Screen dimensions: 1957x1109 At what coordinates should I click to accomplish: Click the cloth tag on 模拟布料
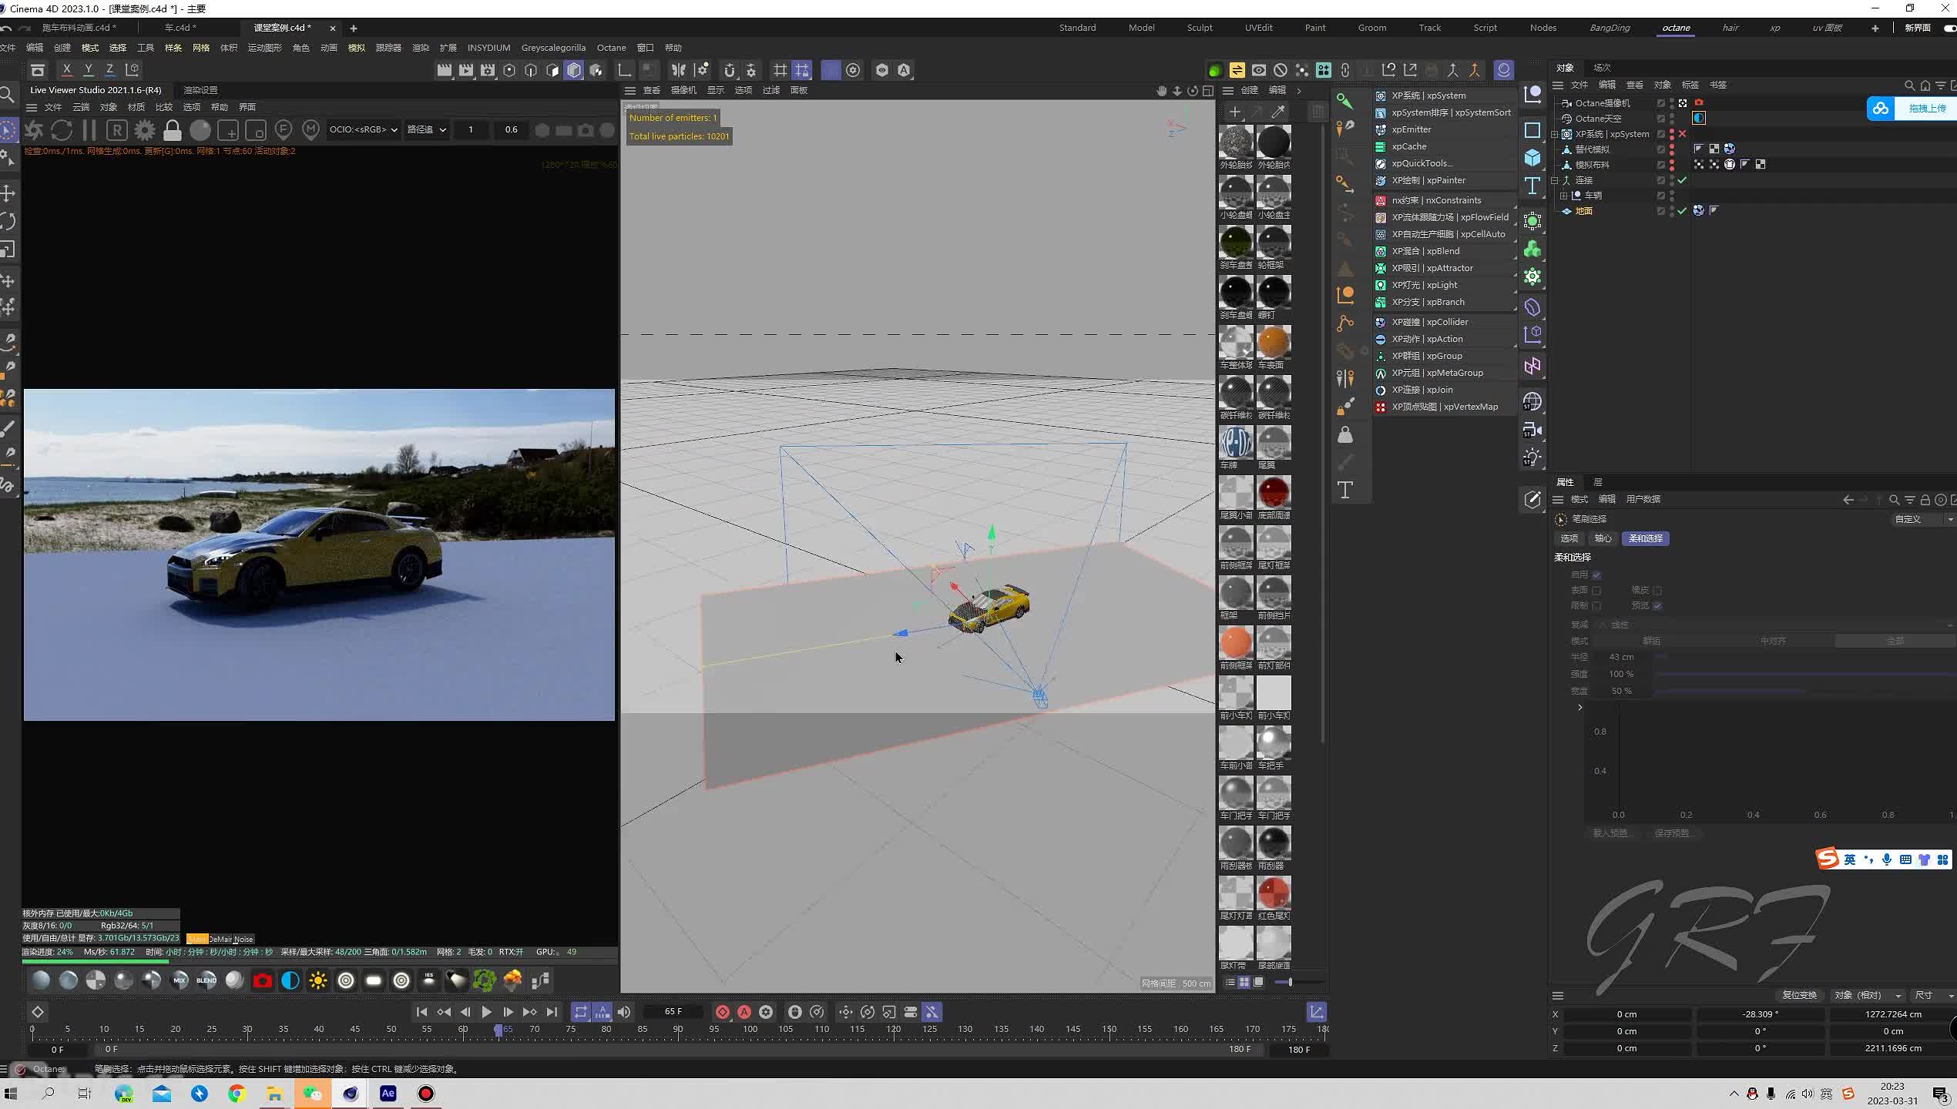[1730, 164]
